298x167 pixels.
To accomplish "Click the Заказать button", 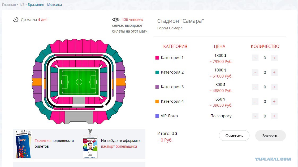I will tap(270, 136).
